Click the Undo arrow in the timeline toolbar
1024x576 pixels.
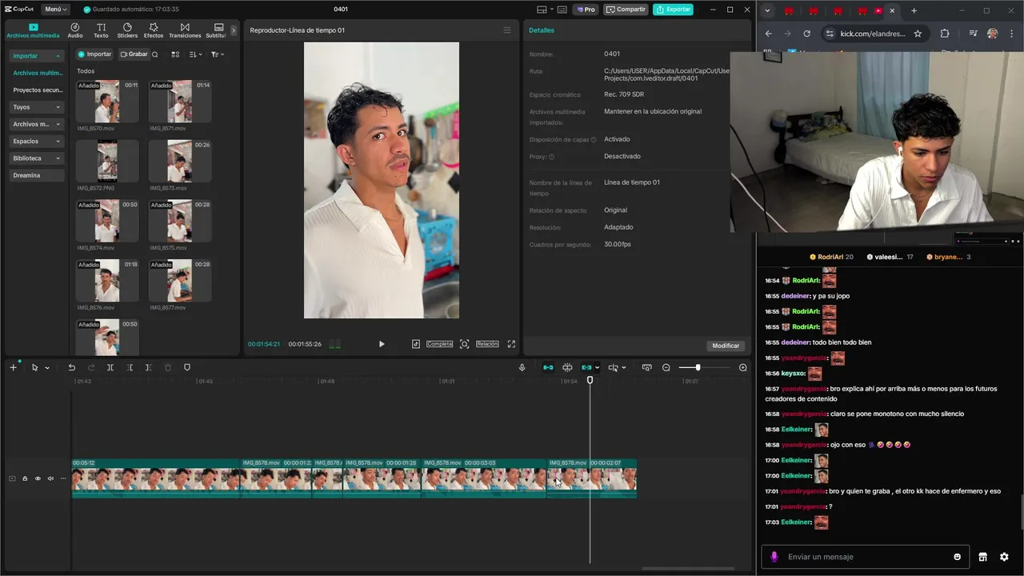point(71,367)
